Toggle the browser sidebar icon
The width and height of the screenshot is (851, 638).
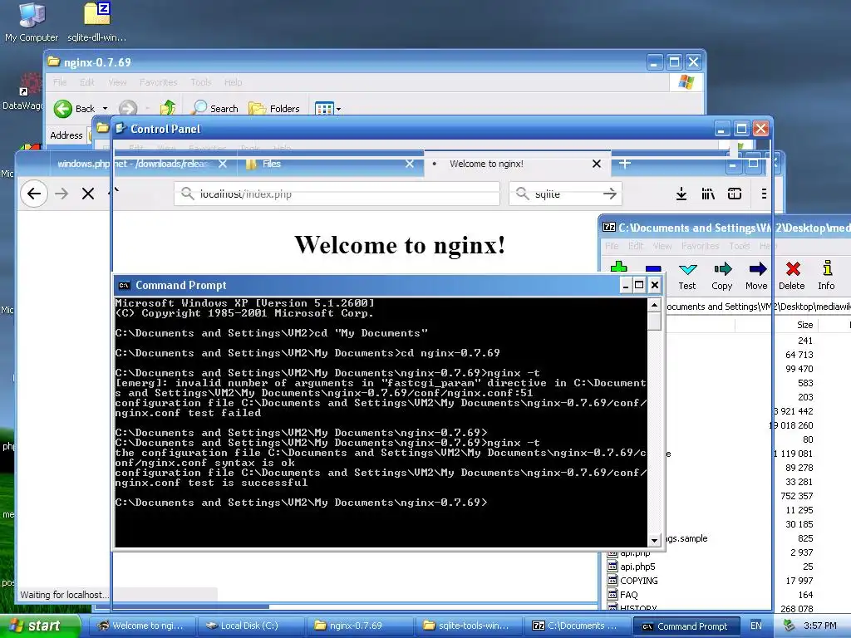click(x=735, y=194)
